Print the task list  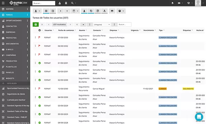coord(112,11)
